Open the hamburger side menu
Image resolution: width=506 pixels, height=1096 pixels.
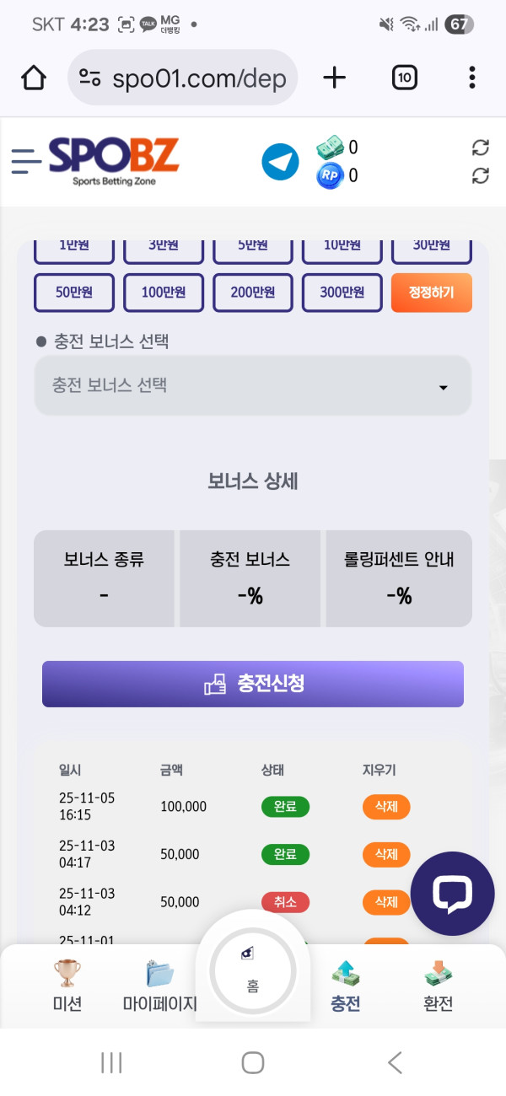coord(26,160)
